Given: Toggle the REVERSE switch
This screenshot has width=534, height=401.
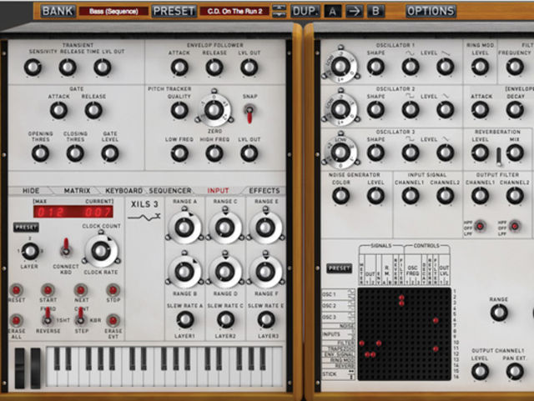Looking at the screenshot, I should coord(48,316).
